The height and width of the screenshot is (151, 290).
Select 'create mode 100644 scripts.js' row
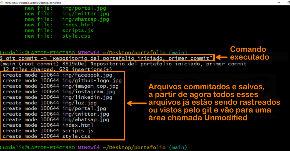pyautogui.click(x=48, y=130)
